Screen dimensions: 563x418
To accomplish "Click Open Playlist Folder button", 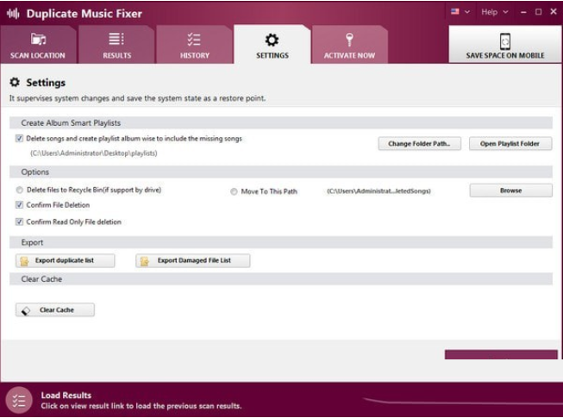I will pos(510,144).
